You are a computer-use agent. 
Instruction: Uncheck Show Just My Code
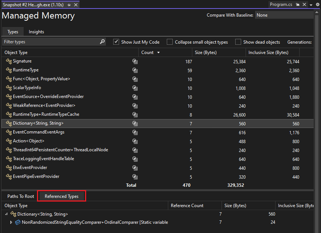116,42
